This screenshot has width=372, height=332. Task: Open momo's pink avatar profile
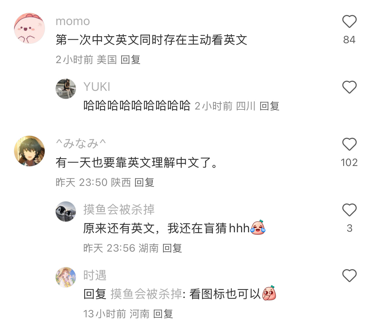[29, 28]
